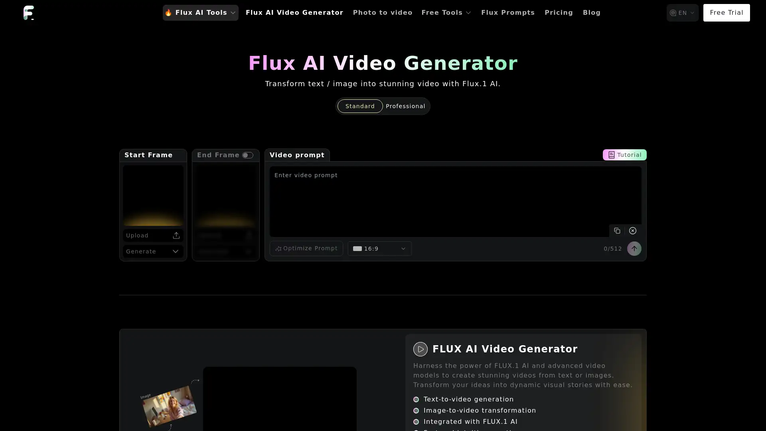Click the upload arrow icon on Start Frame

tap(176, 235)
